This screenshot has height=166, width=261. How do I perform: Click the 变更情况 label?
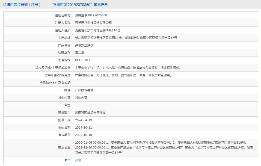tap(64, 147)
